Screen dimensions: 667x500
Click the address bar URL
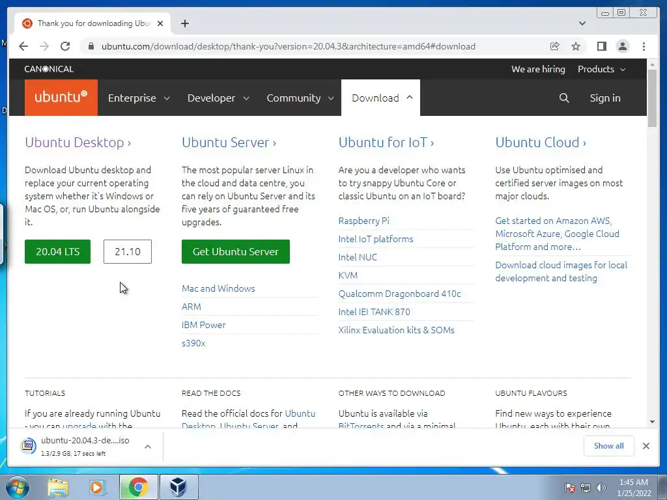(289, 46)
